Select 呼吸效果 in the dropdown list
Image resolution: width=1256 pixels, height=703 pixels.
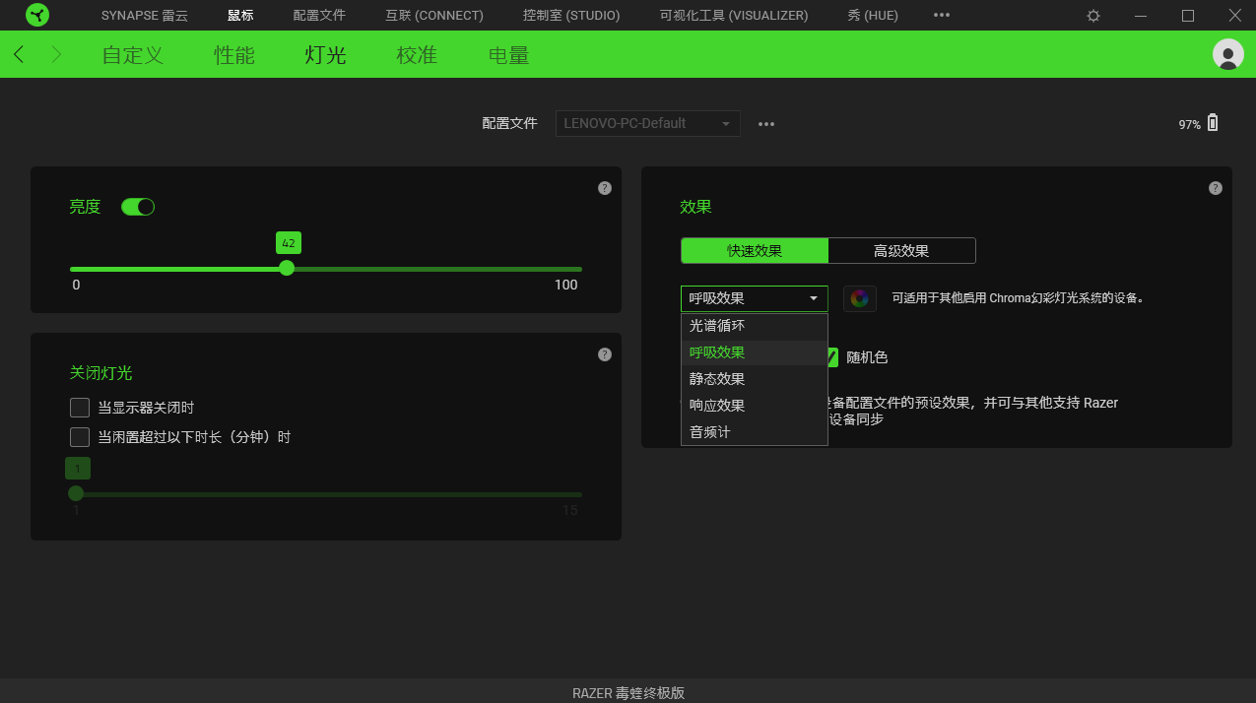tap(755, 352)
